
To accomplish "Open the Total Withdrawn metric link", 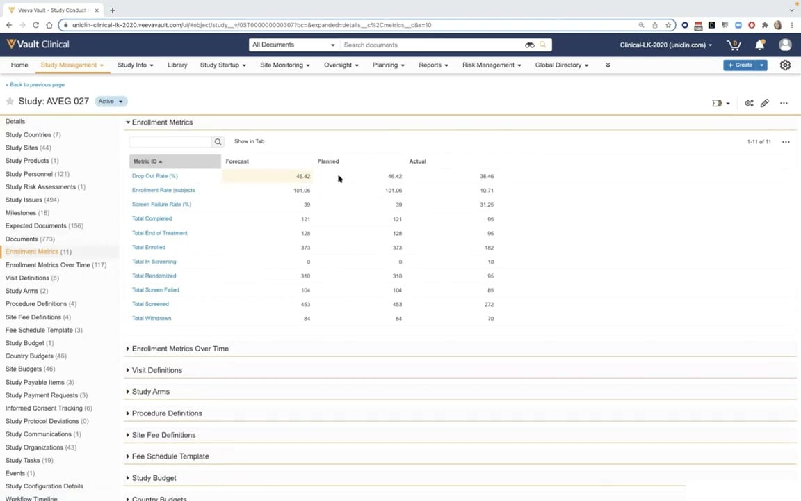I will 152,319.
